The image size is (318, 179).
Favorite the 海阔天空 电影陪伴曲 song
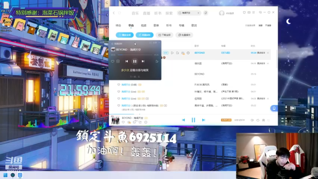pyautogui.click(x=118, y=105)
